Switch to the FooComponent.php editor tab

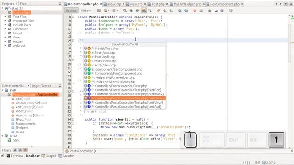[x=225, y=4]
